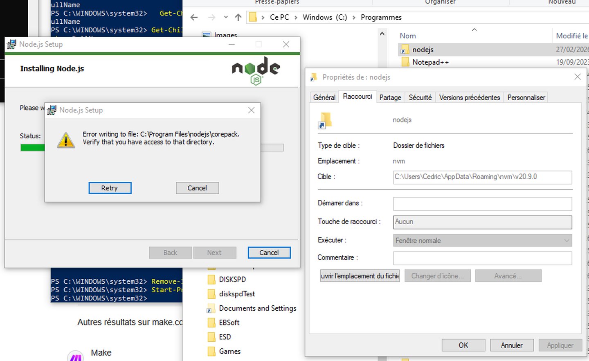The height and width of the screenshot is (361, 589).
Task: Select the Notepad++ folder name in the file list
Action: [x=430, y=62]
